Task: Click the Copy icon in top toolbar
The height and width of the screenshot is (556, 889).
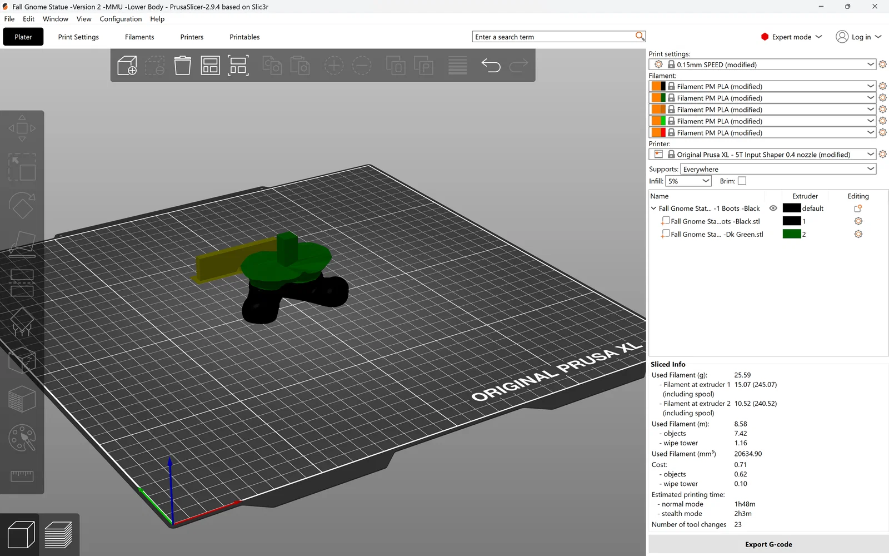Action: pos(272,66)
